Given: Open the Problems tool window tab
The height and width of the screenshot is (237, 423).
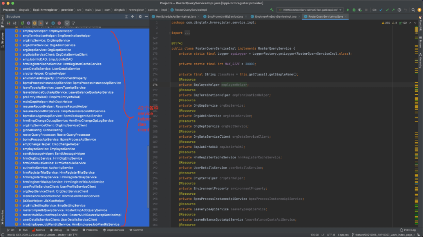Looking at the screenshot, I should point(90,230).
